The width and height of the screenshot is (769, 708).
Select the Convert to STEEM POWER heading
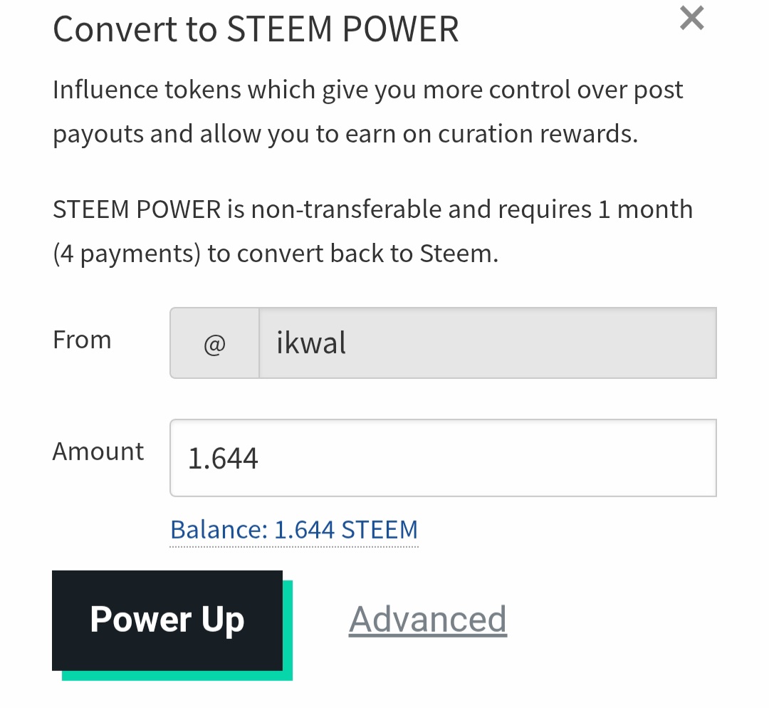(x=256, y=29)
